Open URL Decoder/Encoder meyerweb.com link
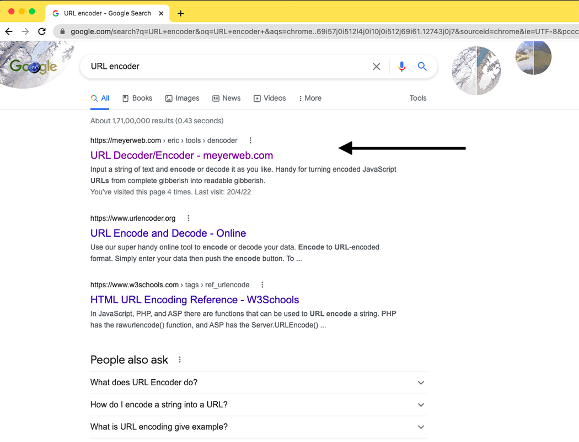Viewport: 579px width, 442px height. (x=181, y=155)
